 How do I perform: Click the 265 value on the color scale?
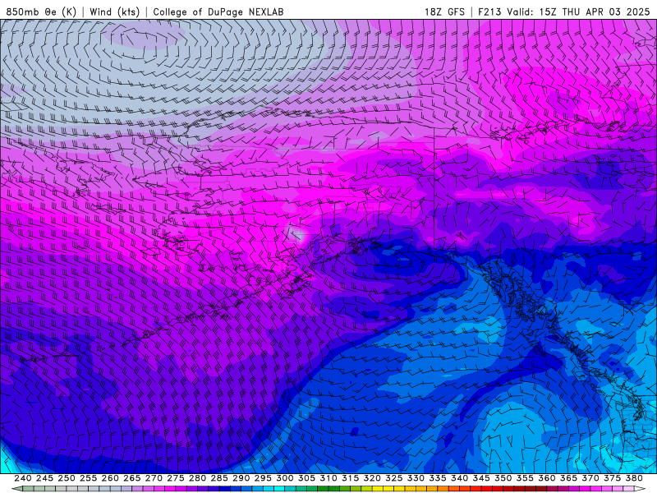(132, 478)
